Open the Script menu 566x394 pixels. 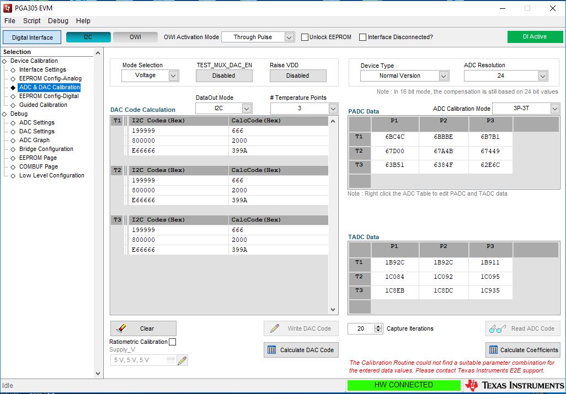point(31,20)
